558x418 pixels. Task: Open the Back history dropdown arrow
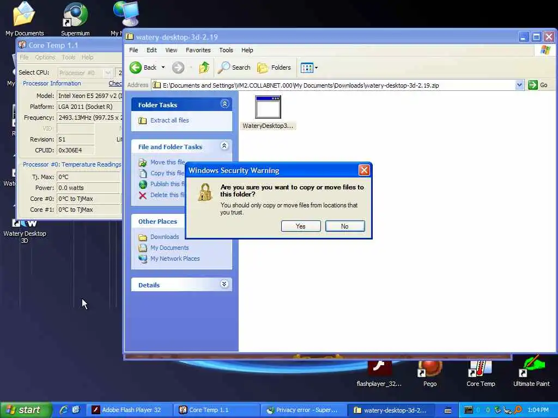coord(163,67)
